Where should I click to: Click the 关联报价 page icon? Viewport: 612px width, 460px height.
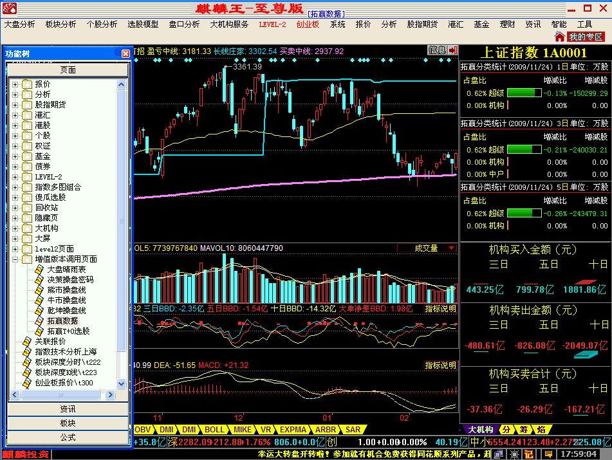27,342
